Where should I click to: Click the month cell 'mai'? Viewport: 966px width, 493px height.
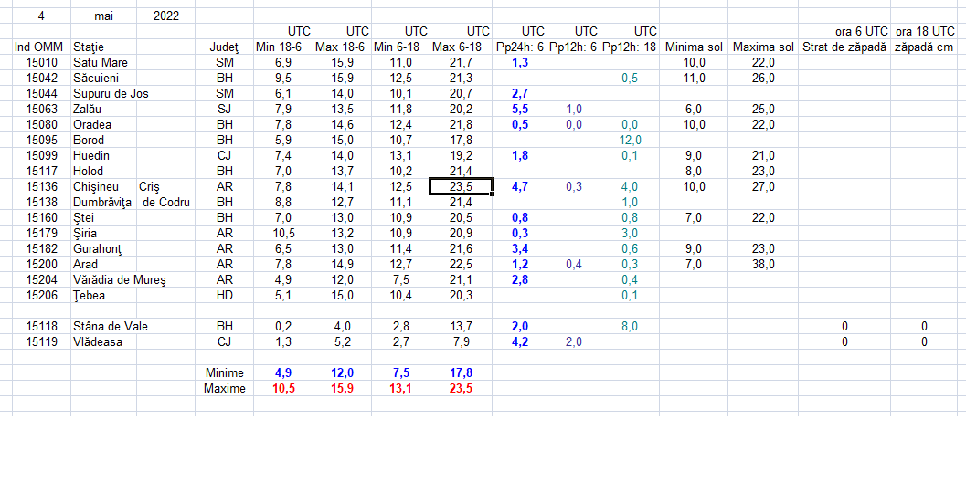[x=103, y=16]
